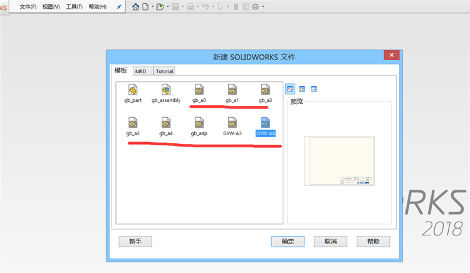This screenshot has height=273, width=470.
Task: Expand the Options gear dropdown arrow
Action: tap(263, 7)
